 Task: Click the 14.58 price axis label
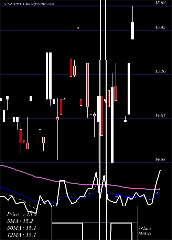pos(160,159)
